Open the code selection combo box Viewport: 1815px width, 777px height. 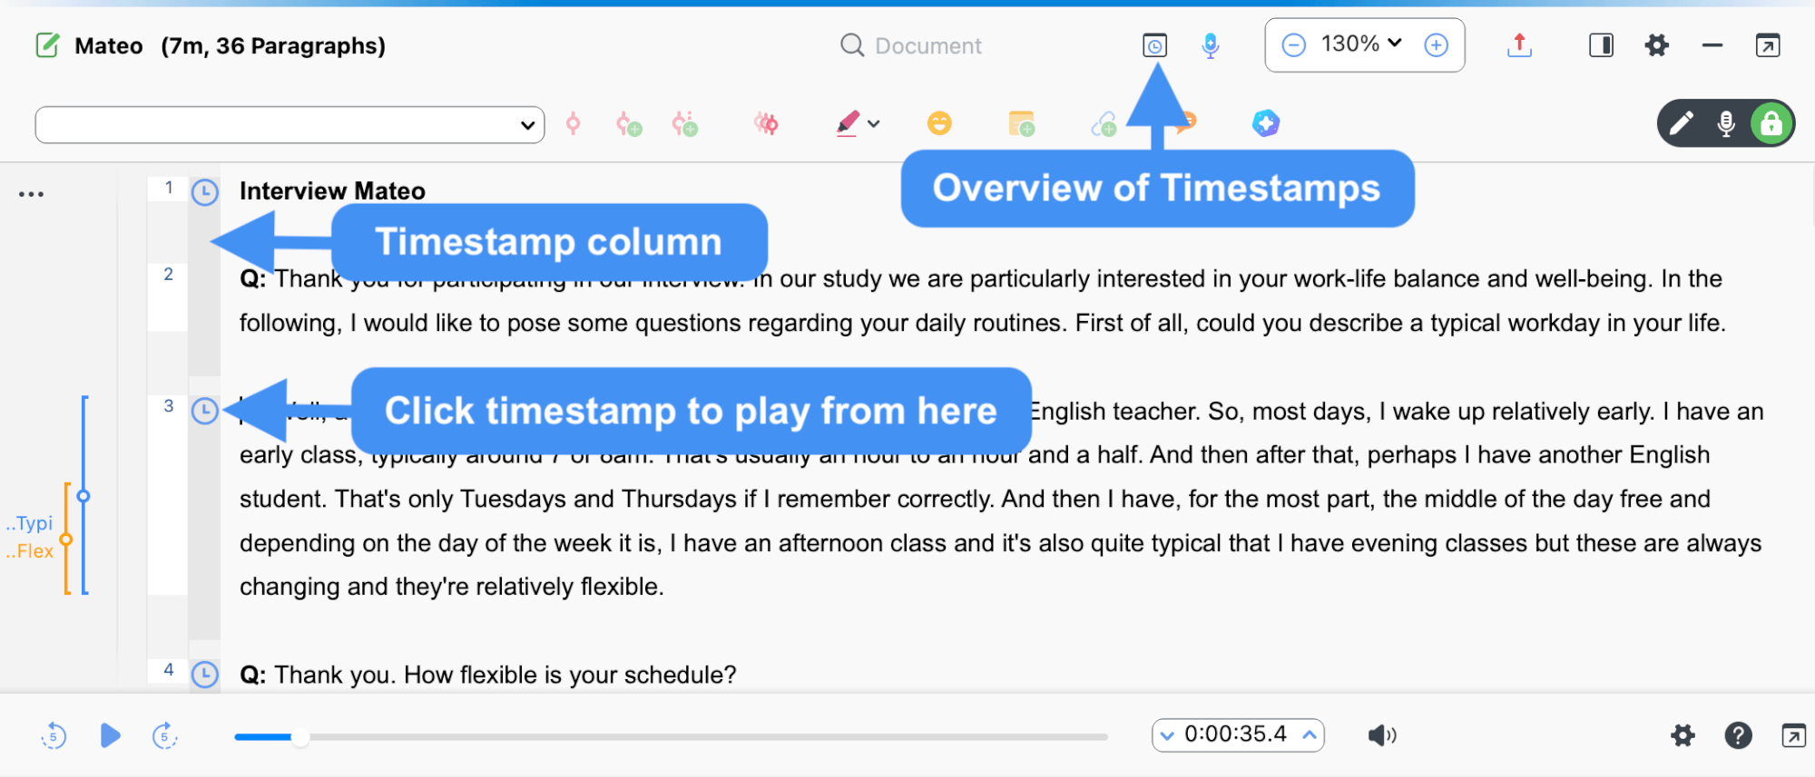coord(289,125)
